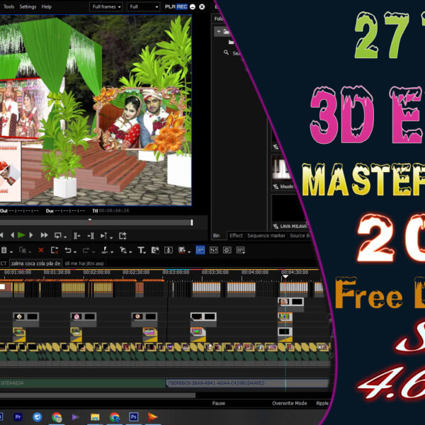Switch to the Effect tab

[x=236, y=235]
